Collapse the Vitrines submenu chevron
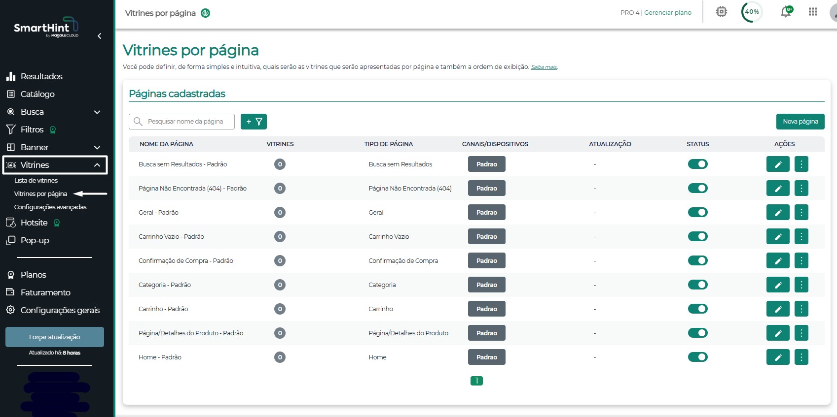Screen dimensions: 837x417 coord(97,165)
